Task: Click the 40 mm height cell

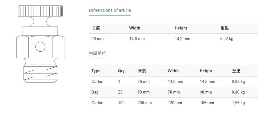Action: pos(206,92)
